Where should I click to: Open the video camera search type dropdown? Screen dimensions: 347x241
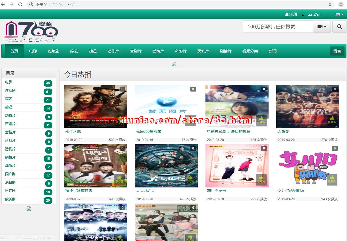pos(322,27)
